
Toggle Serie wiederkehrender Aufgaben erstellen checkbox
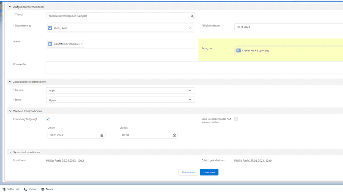(x=236, y=119)
